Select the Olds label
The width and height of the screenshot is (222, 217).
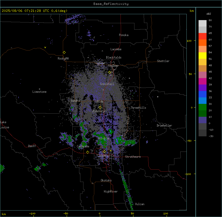100,102
